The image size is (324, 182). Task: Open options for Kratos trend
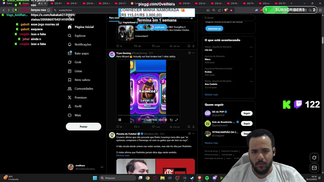251,69
